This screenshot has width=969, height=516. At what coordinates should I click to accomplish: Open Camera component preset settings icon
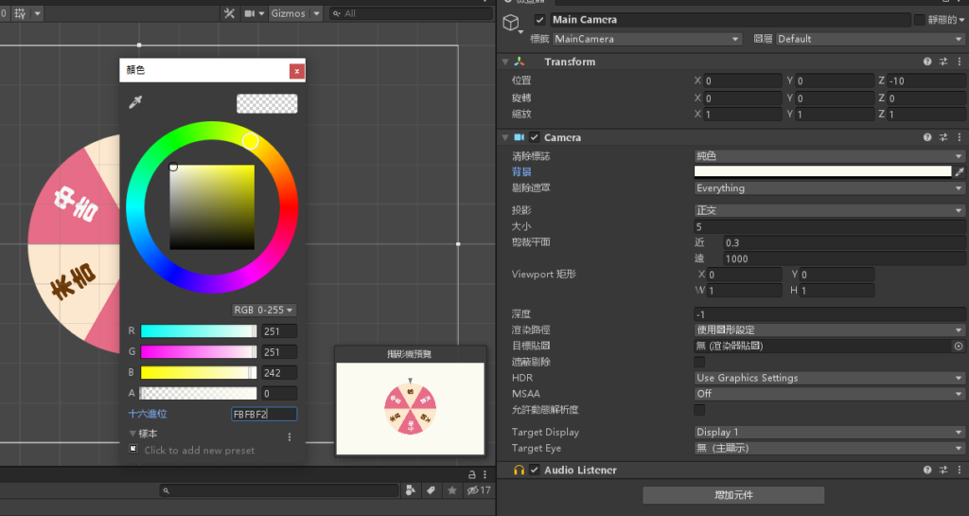tap(943, 137)
